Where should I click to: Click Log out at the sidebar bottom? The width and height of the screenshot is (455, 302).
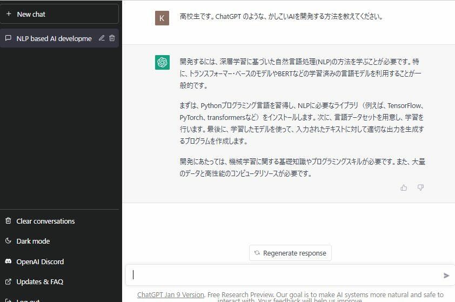[x=28, y=300]
